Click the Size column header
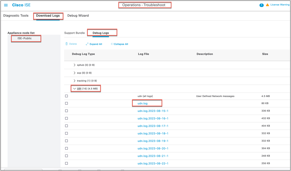Image resolution: width=291 pixels, height=171 pixels. [x=265, y=54]
